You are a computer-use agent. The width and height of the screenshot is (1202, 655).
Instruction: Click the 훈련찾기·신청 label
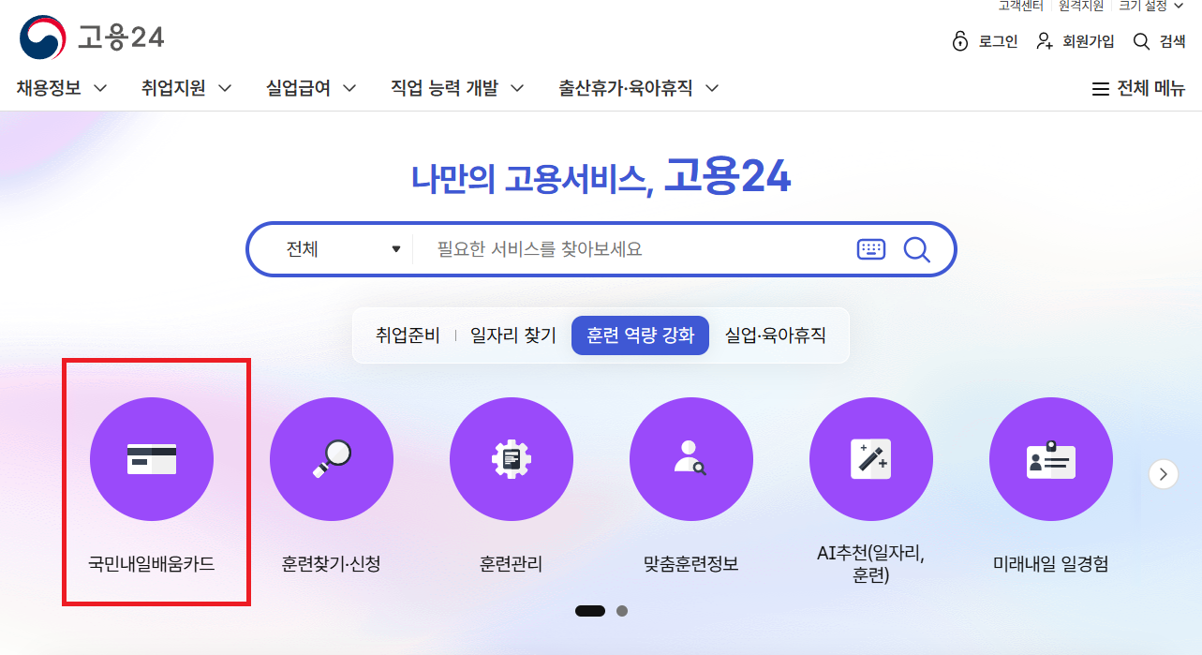tap(332, 564)
